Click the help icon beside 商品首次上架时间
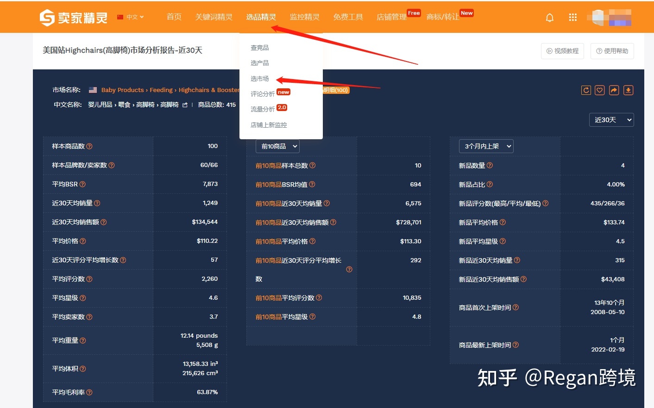The width and height of the screenshot is (654, 408). coord(516,307)
